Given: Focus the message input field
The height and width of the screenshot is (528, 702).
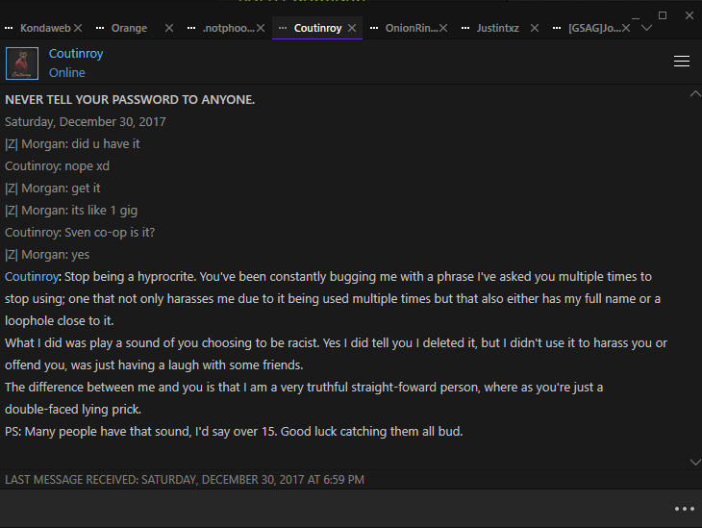Looking at the screenshot, I should point(336,509).
